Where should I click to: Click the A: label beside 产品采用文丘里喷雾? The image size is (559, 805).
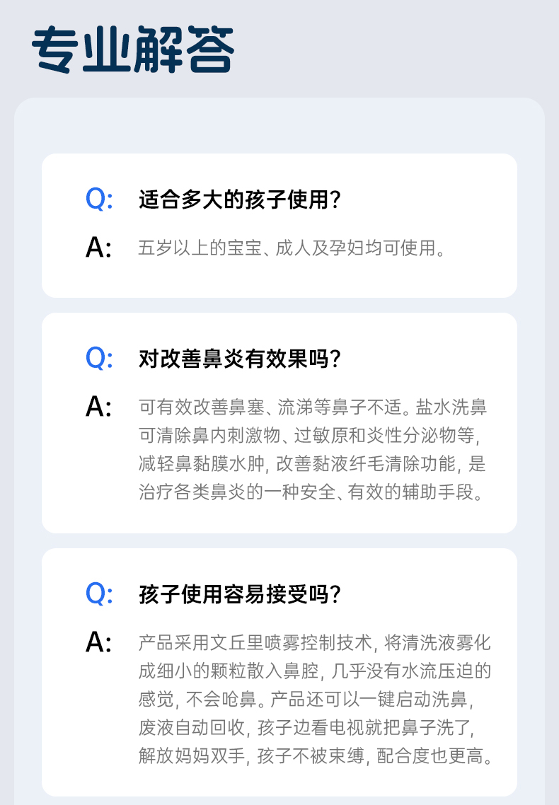99,643
